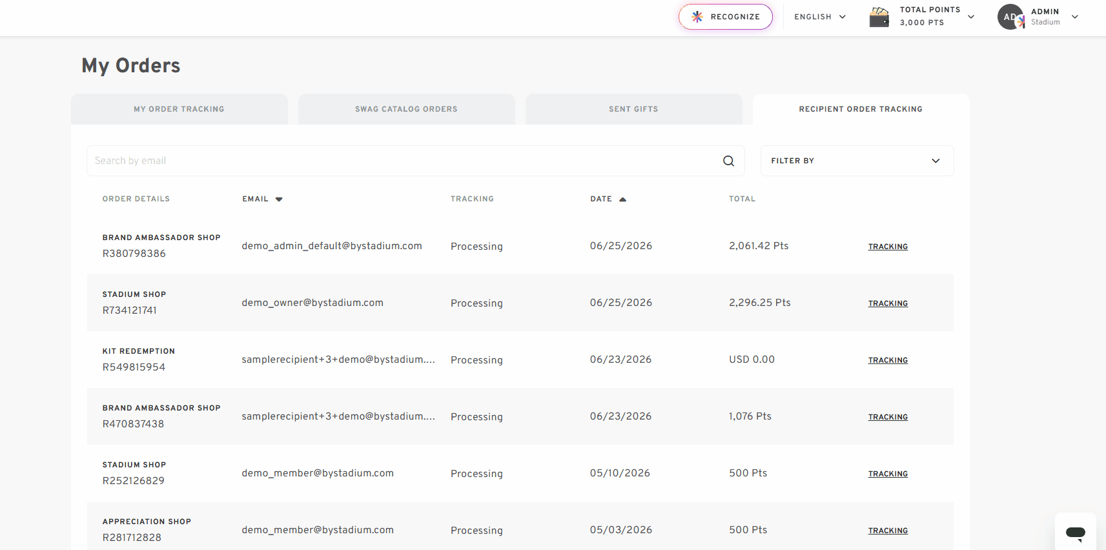Select Recipient Order Tracking tab
Image resolution: width=1106 pixels, height=550 pixels.
[861, 109]
